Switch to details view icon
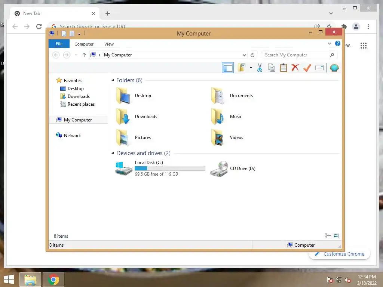 pyautogui.click(x=328, y=236)
